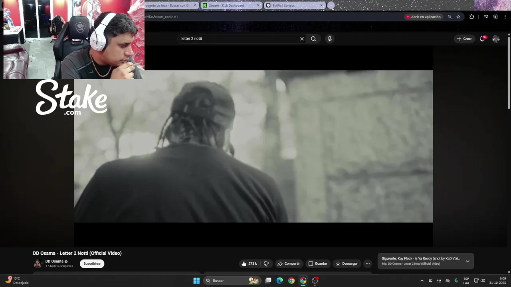511x287 pixels.
Task: Open the Chrome profile avatar
Action: pyautogui.click(x=495, y=17)
